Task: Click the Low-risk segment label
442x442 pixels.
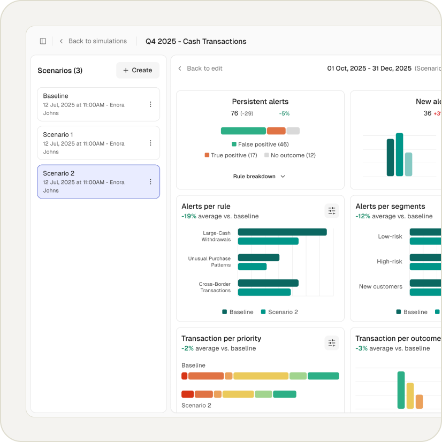Action: tap(390, 237)
